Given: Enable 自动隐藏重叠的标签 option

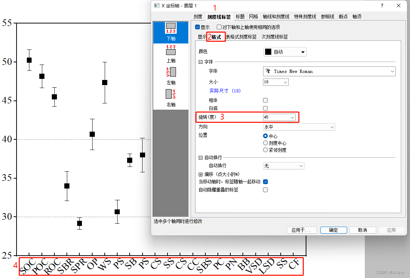Looking at the screenshot, I should [x=265, y=190].
